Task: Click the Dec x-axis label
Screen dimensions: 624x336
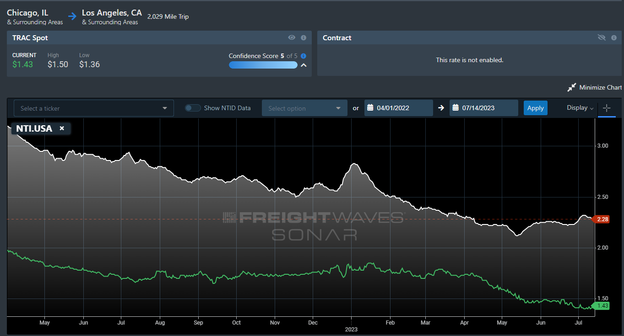Action: click(x=313, y=323)
